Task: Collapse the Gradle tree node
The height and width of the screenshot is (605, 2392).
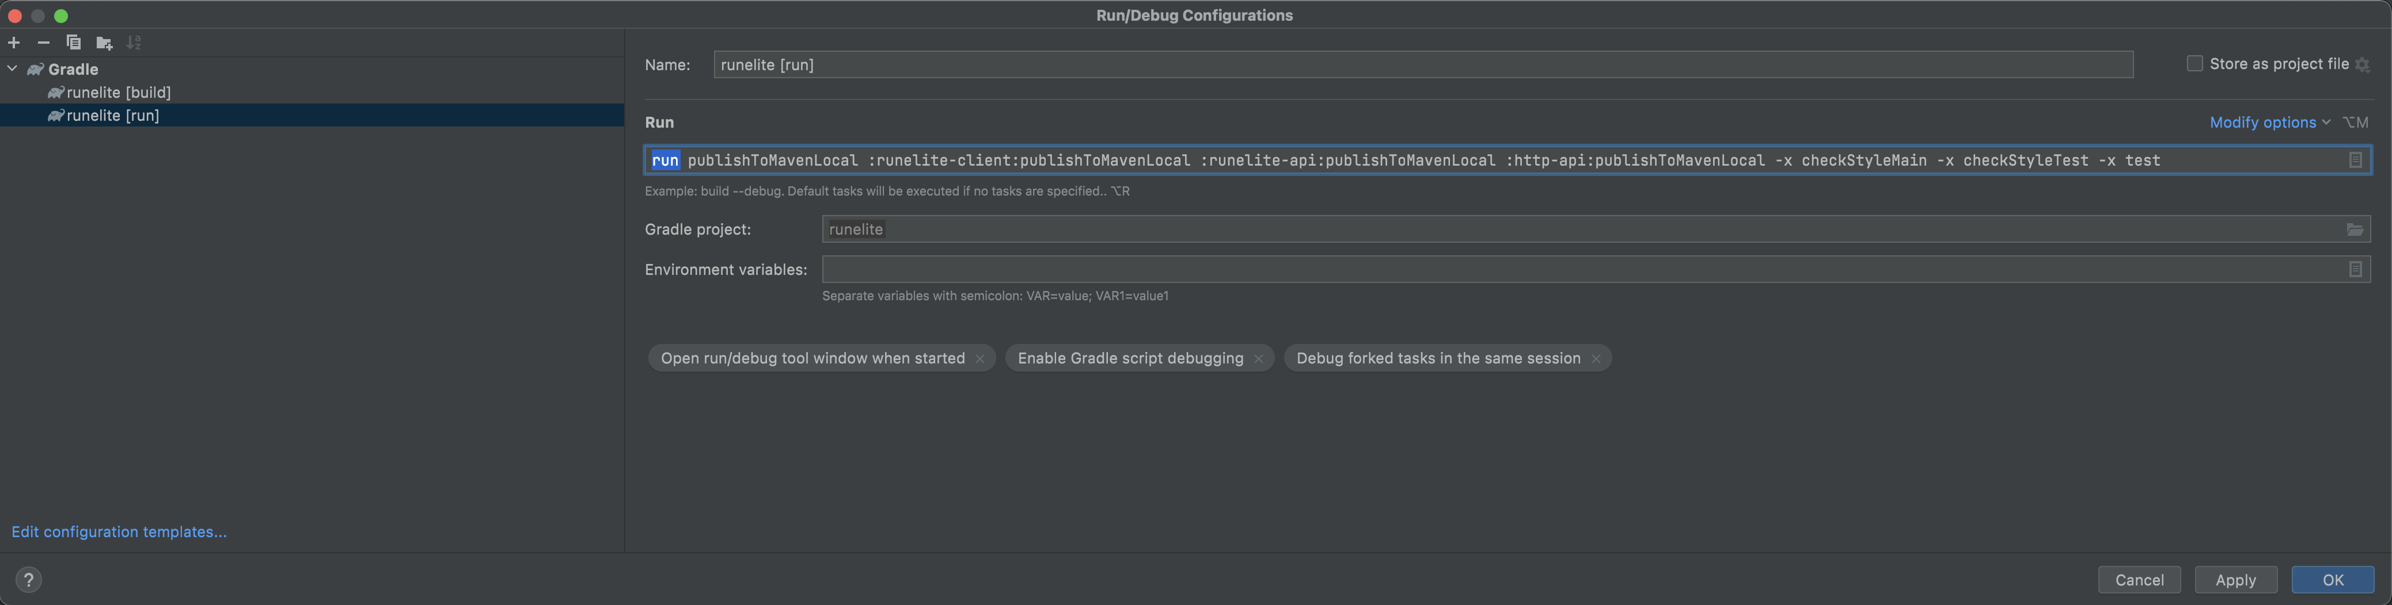Action: [12, 68]
